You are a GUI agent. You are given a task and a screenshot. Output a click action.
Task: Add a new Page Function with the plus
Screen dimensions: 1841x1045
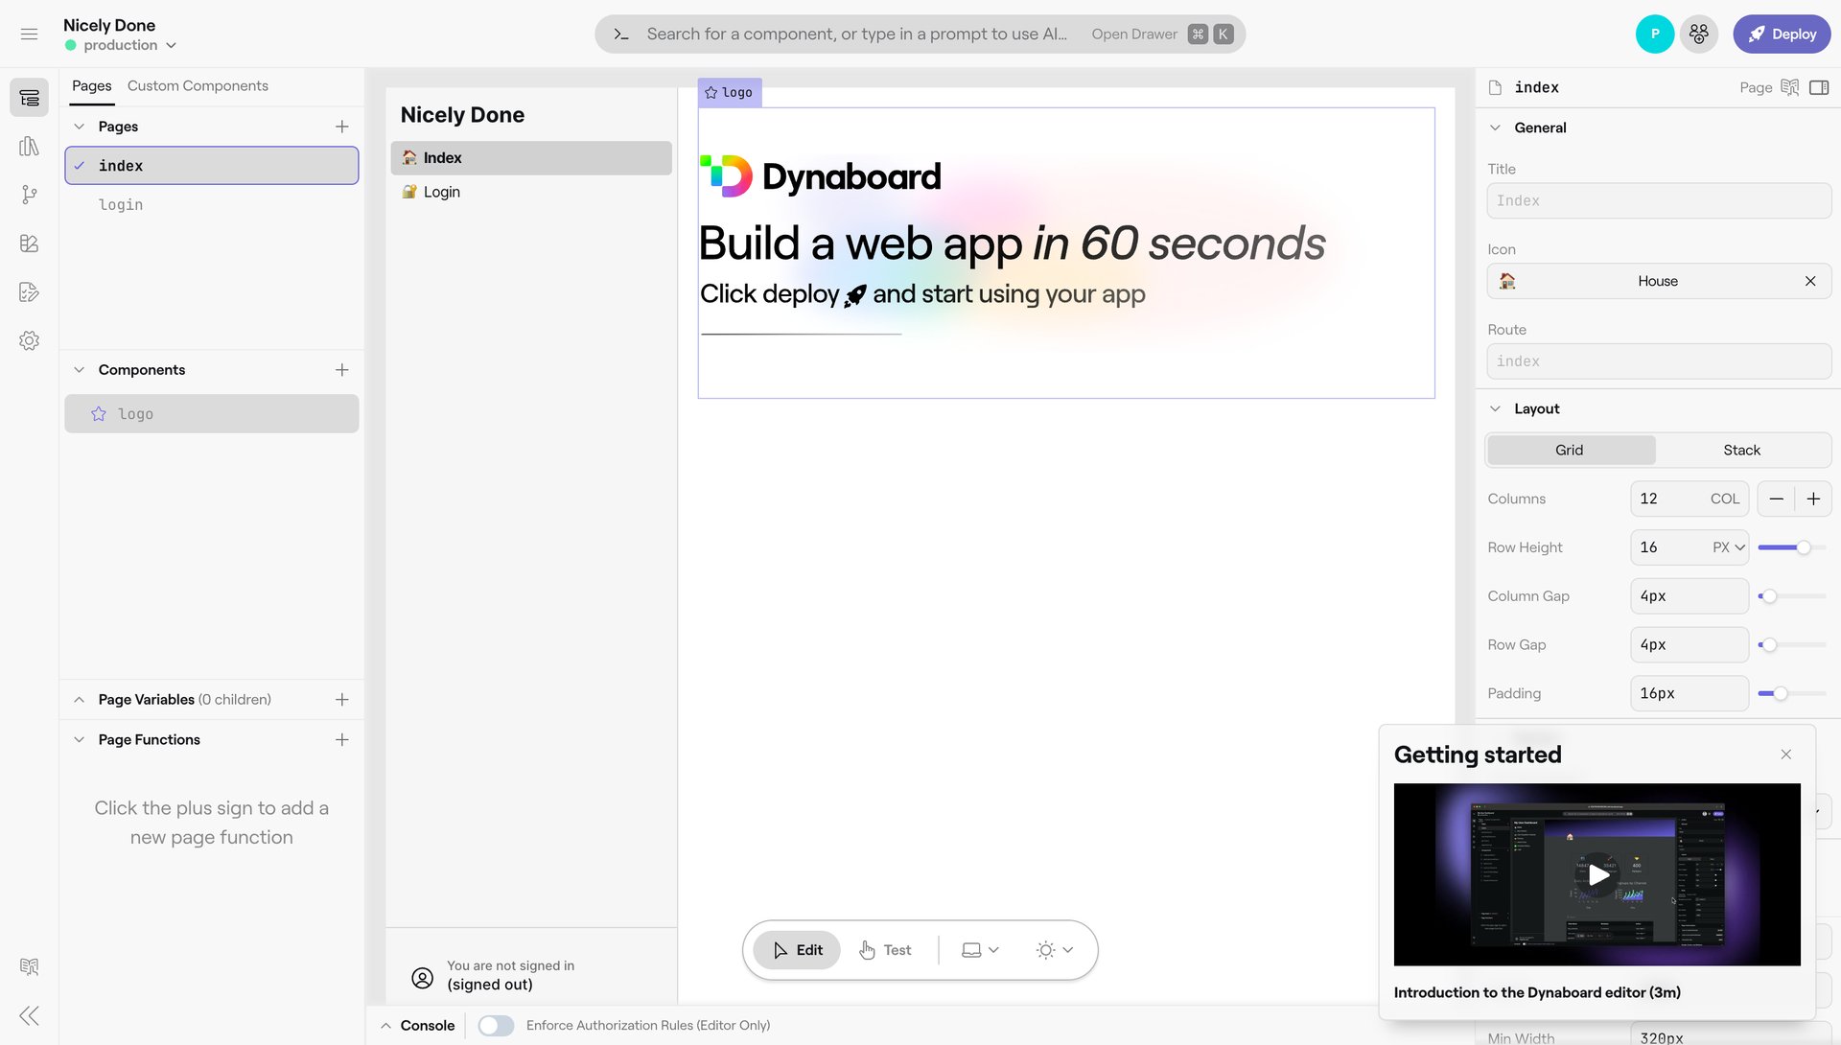[342, 739]
